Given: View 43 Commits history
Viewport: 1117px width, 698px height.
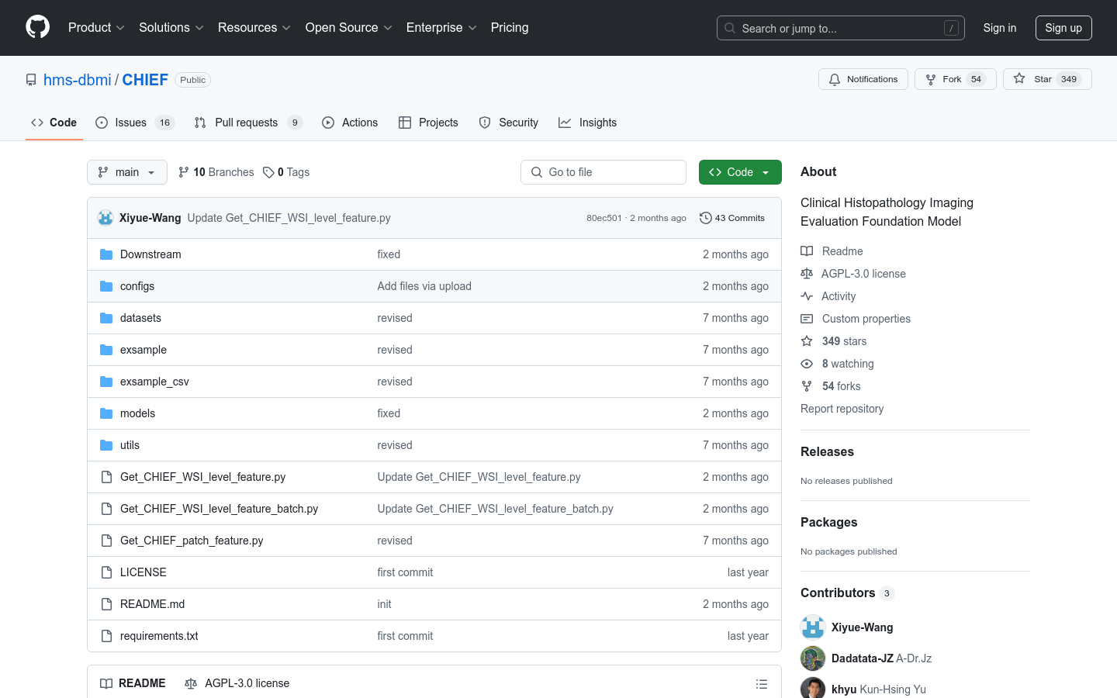Looking at the screenshot, I should point(732,218).
